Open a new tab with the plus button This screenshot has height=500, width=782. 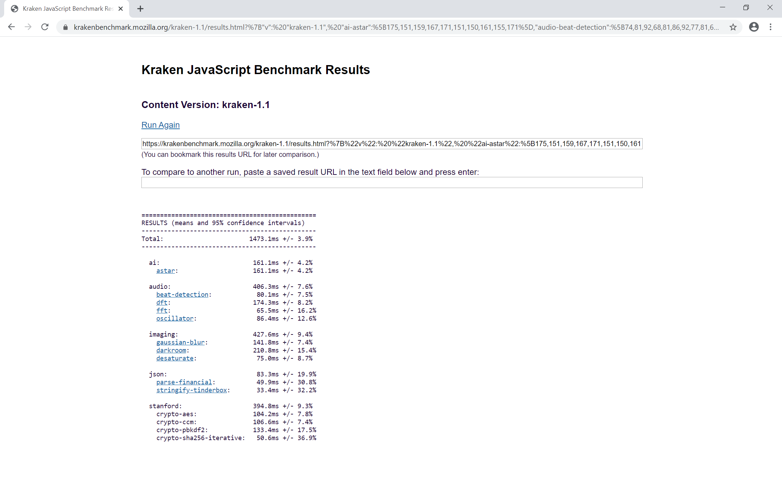click(x=140, y=9)
